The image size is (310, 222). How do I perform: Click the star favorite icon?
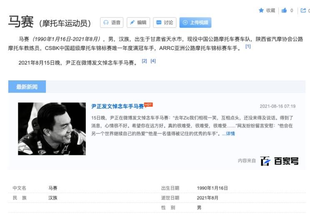coord(261,10)
